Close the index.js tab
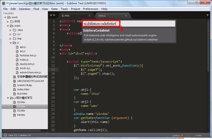This screenshot has height=139, width=212. click(x=126, y=16)
